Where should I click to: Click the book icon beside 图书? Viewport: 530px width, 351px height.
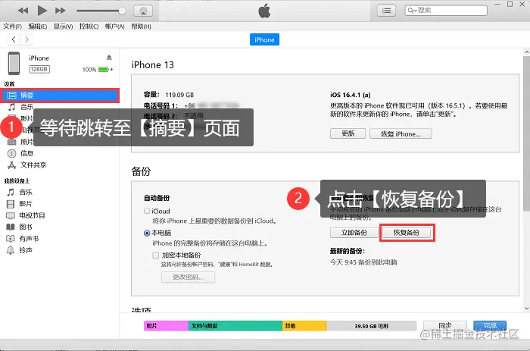tap(11, 227)
